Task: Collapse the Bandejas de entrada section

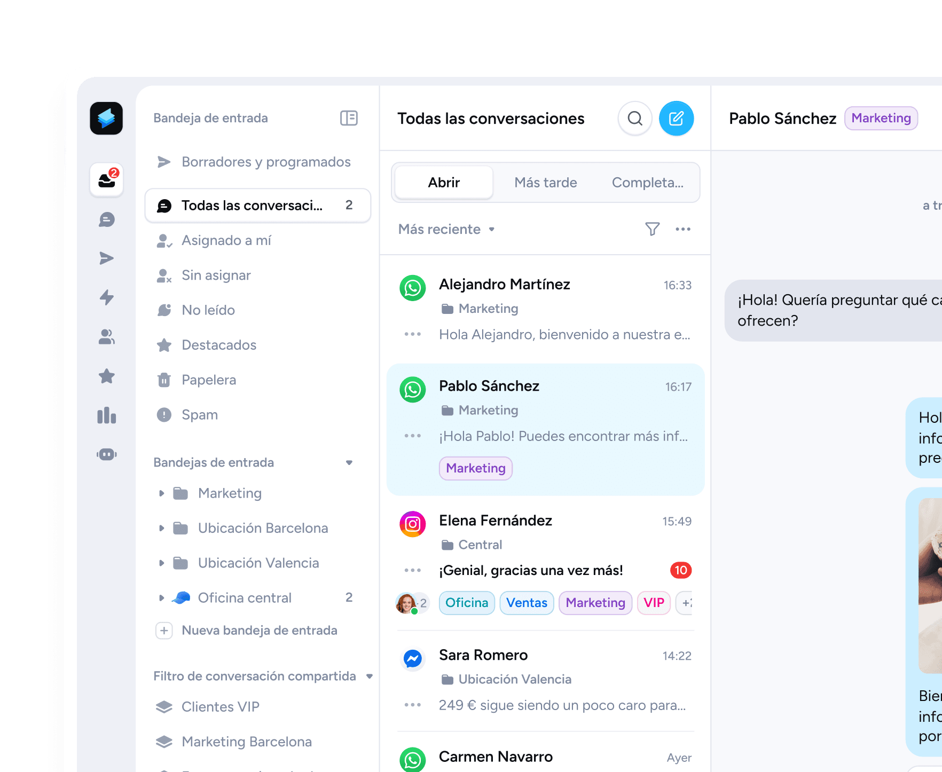Action: coord(349,463)
